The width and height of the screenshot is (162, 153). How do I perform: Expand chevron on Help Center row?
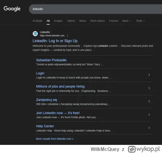pyautogui.click(x=149, y=128)
